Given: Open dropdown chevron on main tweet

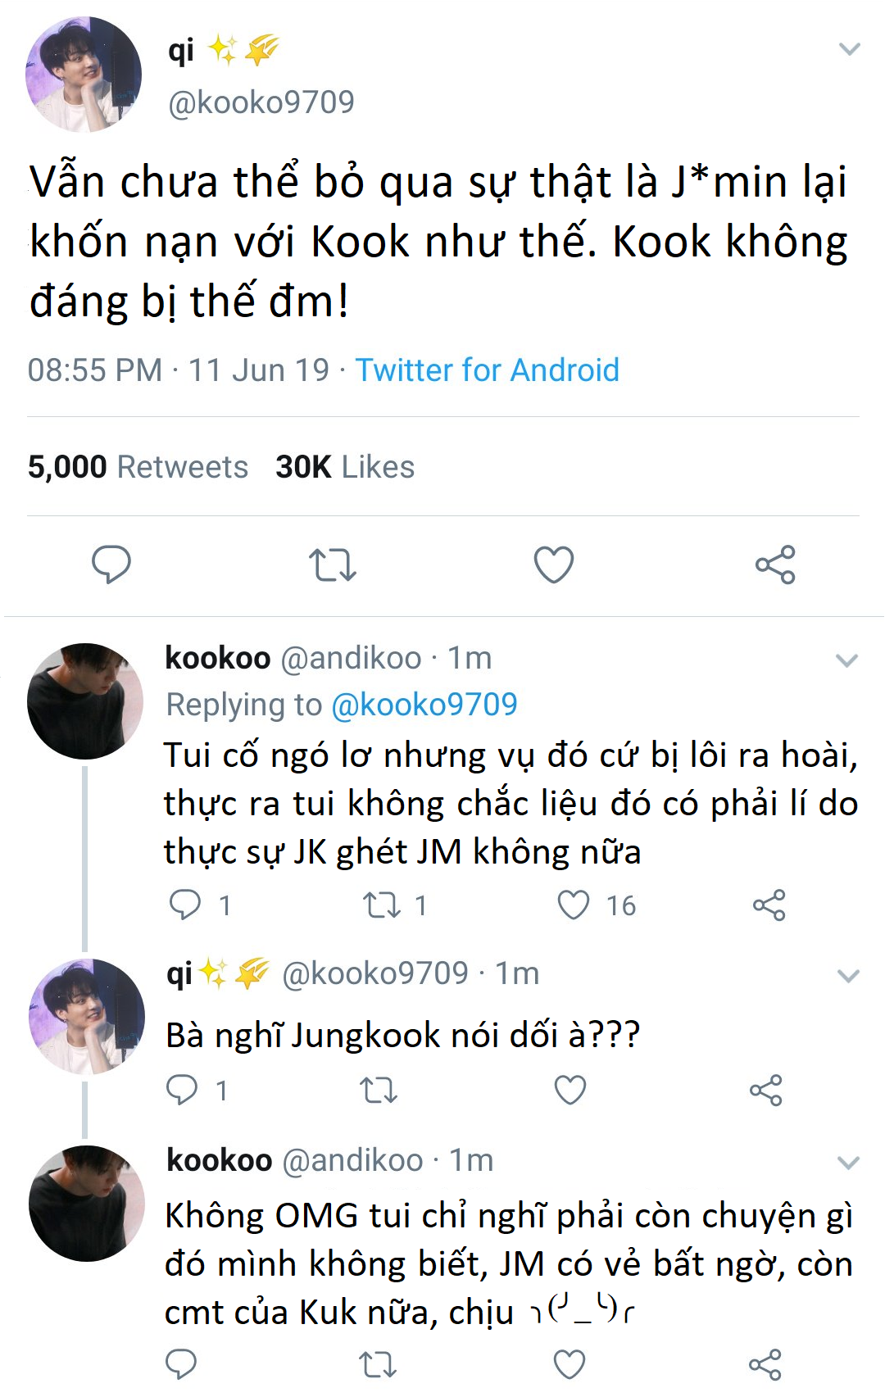Looking at the screenshot, I should click(850, 49).
